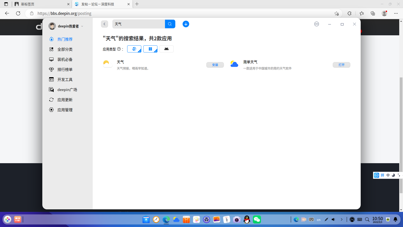View the 排行榜单 rankings page
Screen dimensions: 403x227
pyautogui.click(x=65, y=69)
